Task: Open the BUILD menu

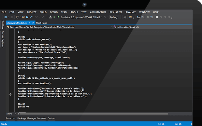Action: coord(43,12)
